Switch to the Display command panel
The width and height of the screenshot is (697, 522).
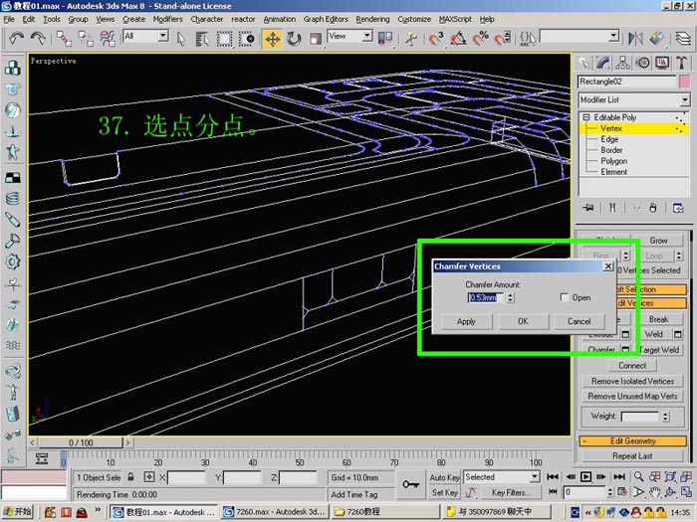pos(662,63)
